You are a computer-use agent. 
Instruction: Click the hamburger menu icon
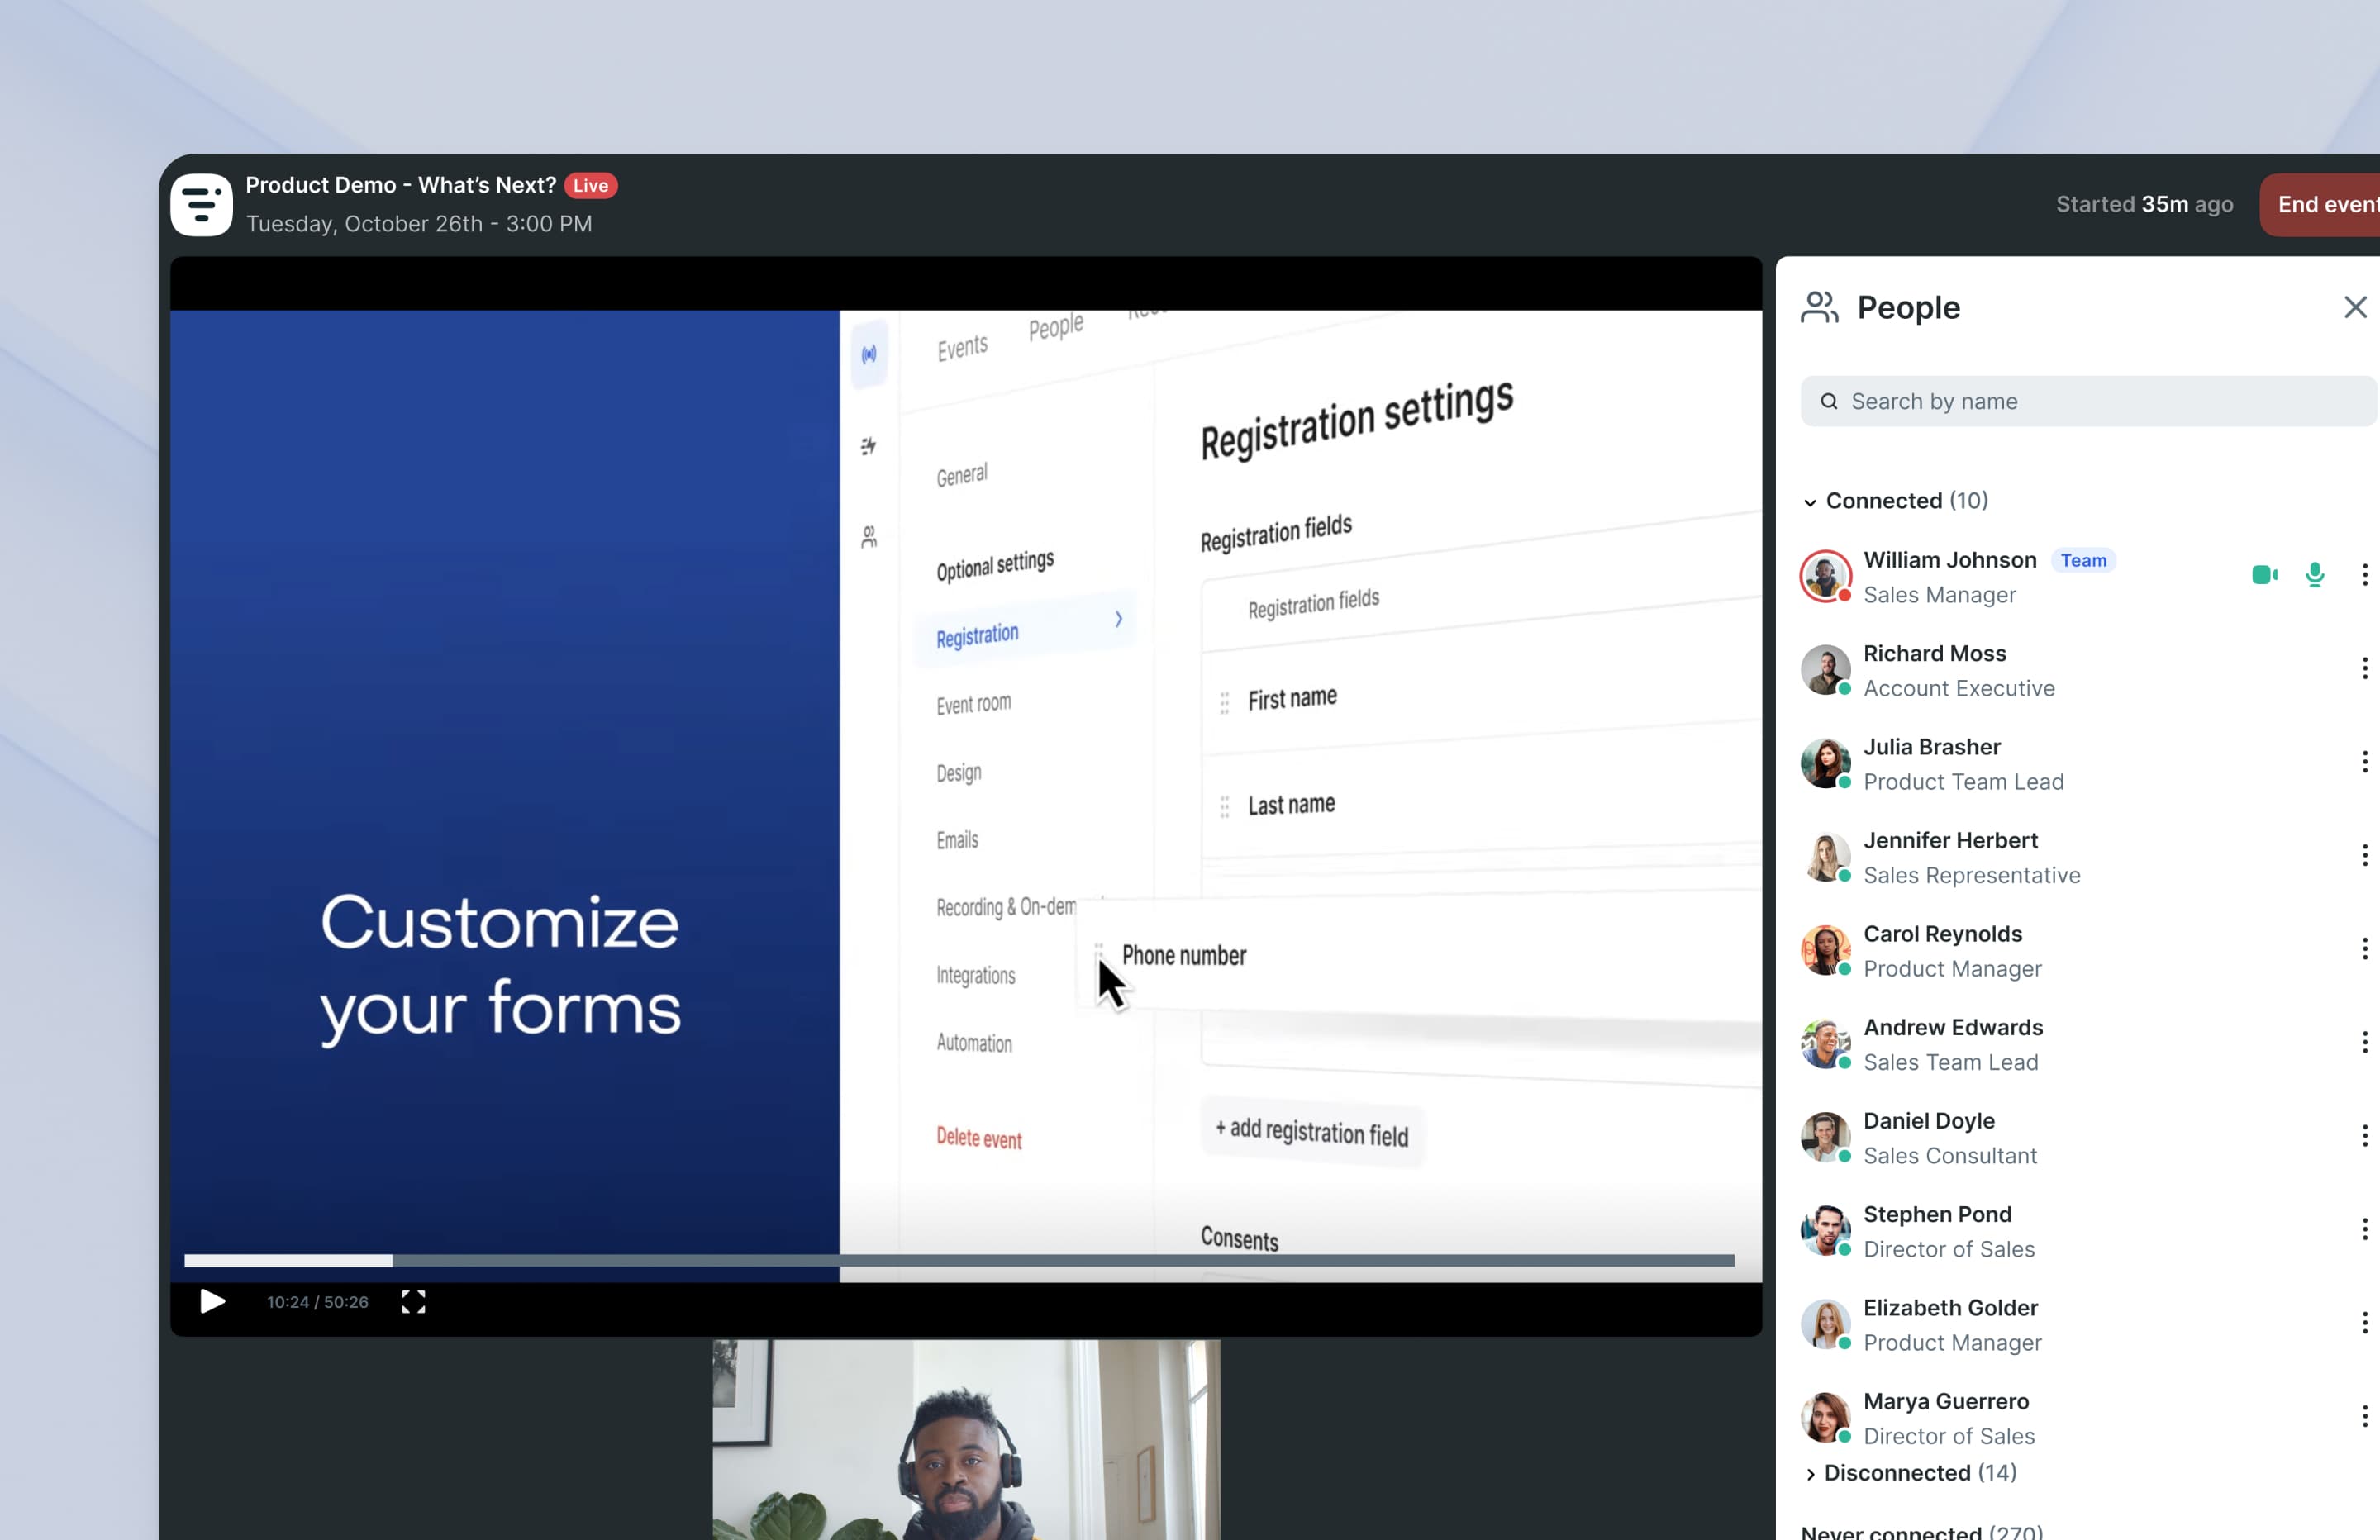click(x=205, y=205)
